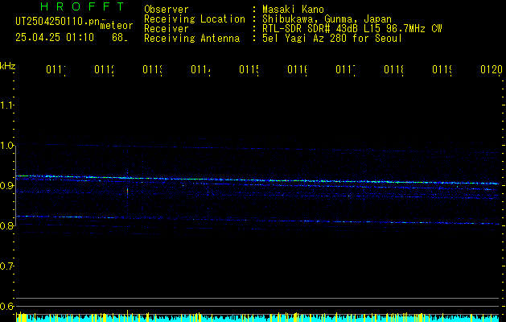
Task: Click the 'Receiving Antenna' label
Action: coord(191,39)
